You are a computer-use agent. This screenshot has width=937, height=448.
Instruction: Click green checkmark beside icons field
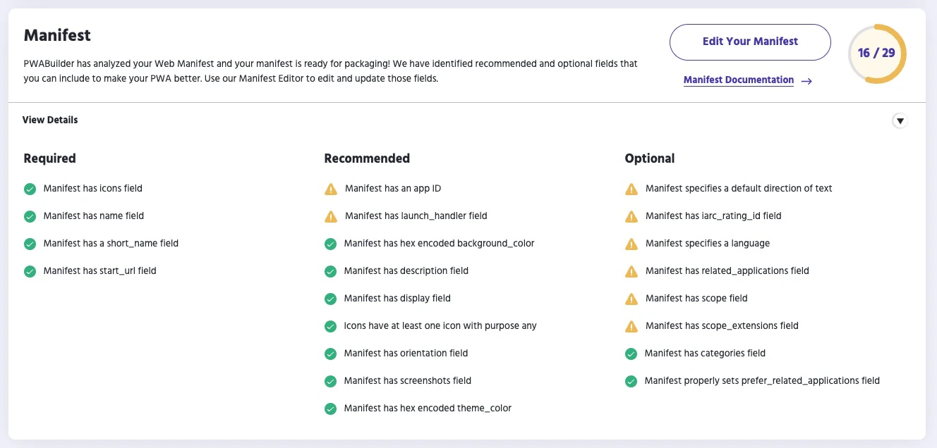click(x=30, y=189)
